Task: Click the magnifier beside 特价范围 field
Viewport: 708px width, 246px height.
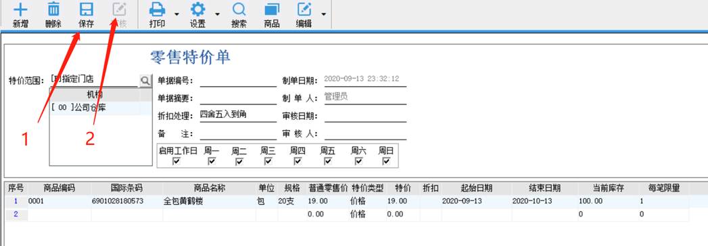Action: (145, 80)
